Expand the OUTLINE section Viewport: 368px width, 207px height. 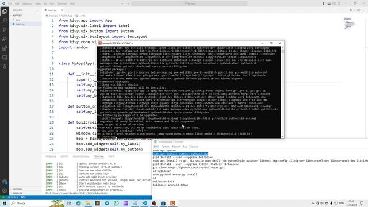point(17,189)
